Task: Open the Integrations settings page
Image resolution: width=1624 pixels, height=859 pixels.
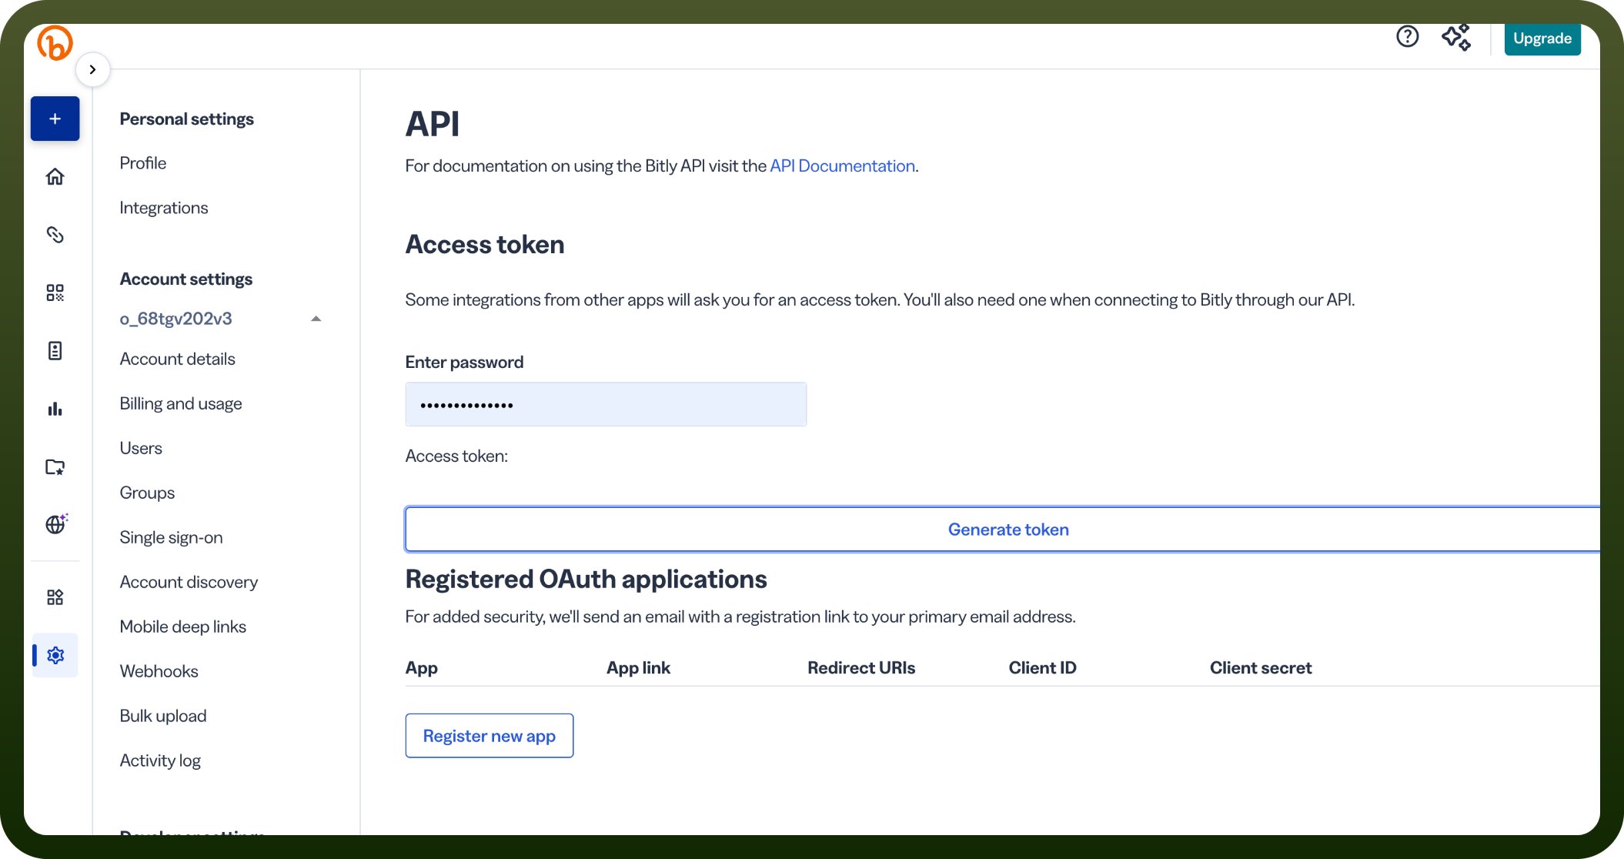Action: 164,208
